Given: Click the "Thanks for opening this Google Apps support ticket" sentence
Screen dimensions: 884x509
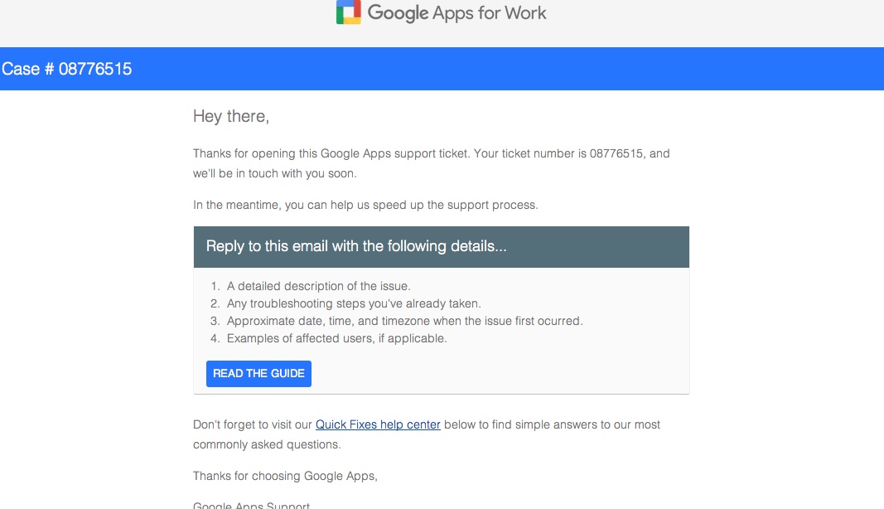Looking at the screenshot, I should [x=331, y=153].
